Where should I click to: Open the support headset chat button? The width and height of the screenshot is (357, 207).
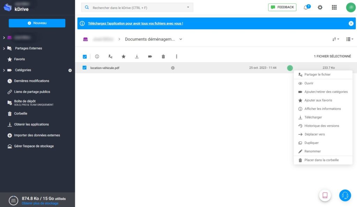click(345, 196)
